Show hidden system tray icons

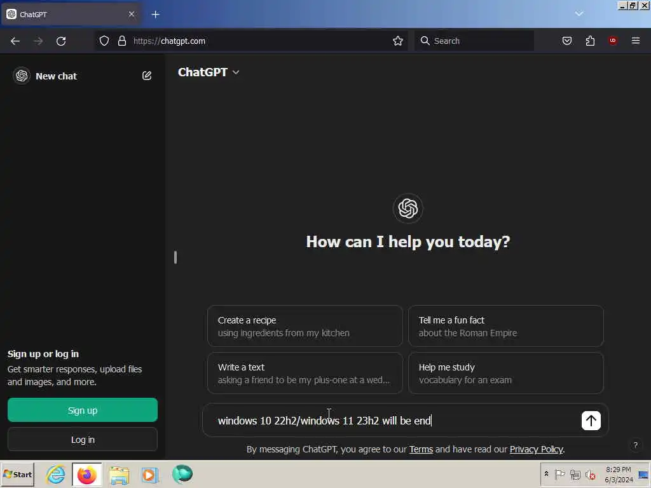click(x=546, y=474)
